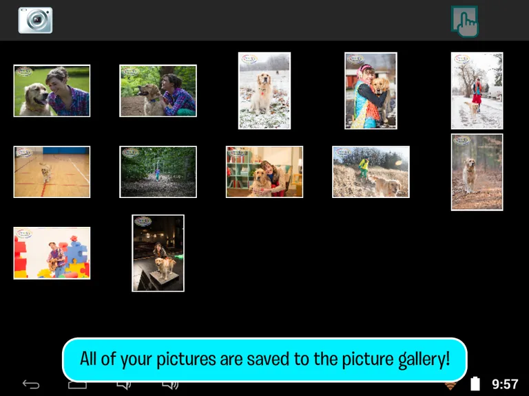Viewport: 529px width, 396px height.
Task: Tap the volume down navigation icon
Action: (124, 385)
